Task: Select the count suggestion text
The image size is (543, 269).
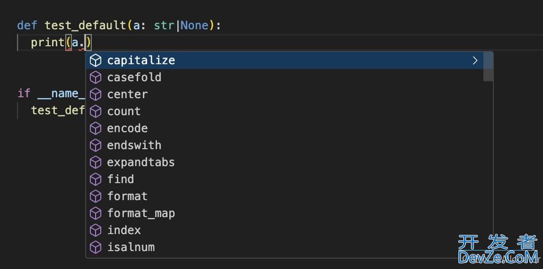Action: [x=124, y=111]
